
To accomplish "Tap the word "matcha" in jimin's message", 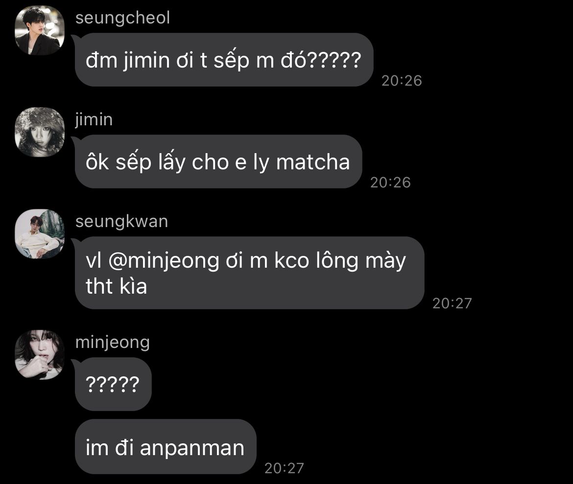I will [x=313, y=162].
